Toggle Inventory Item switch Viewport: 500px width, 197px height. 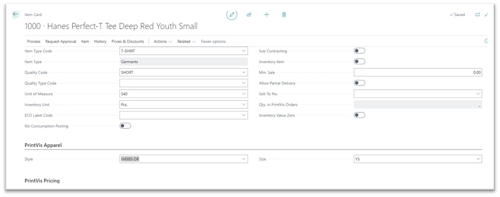[x=360, y=62]
